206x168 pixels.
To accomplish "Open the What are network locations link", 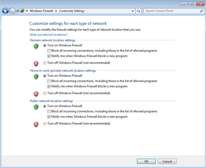I will [48, 35].
